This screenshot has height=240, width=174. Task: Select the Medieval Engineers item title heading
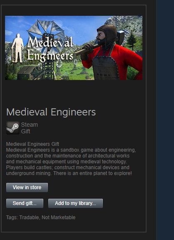(x=51, y=112)
